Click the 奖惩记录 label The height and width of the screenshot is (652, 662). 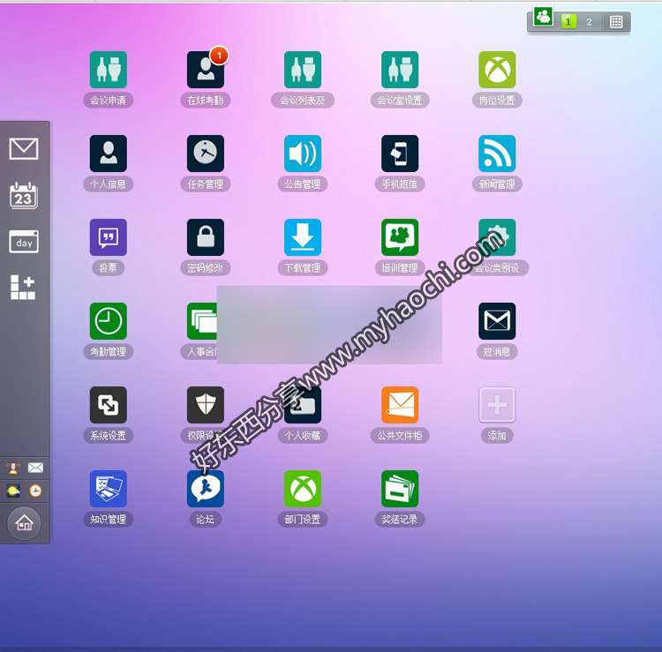[x=400, y=520]
